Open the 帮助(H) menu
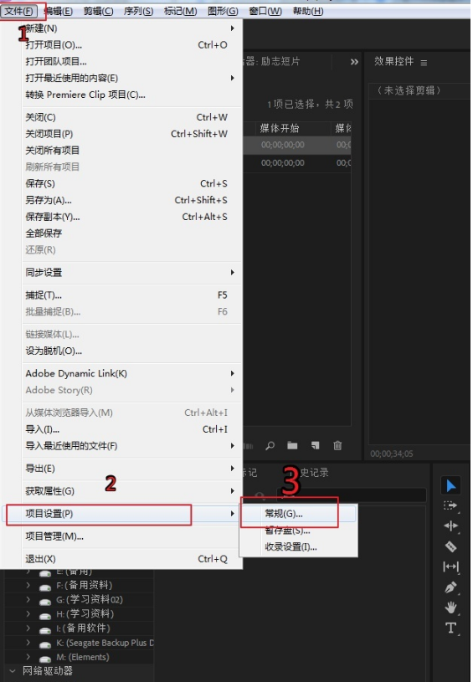The width and height of the screenshot is (473, 682). tap(307, 11)
